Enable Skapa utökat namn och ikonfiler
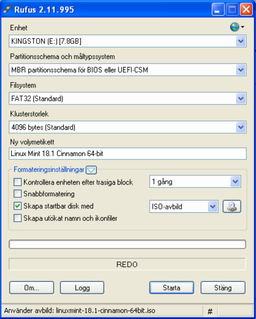 click(18, 218)
